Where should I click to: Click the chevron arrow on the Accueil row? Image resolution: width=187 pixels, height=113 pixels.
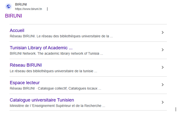click(x=163, y=32)
